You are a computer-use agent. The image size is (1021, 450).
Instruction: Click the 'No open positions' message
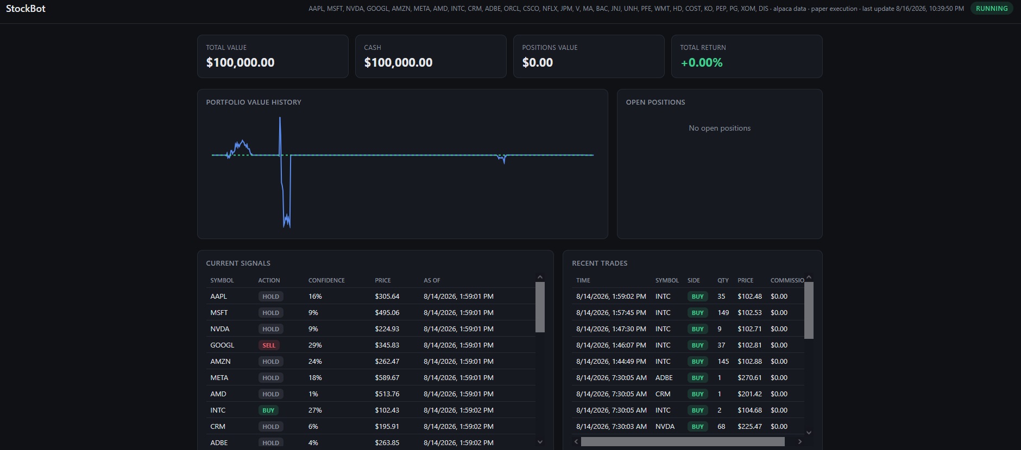(720, 128)
